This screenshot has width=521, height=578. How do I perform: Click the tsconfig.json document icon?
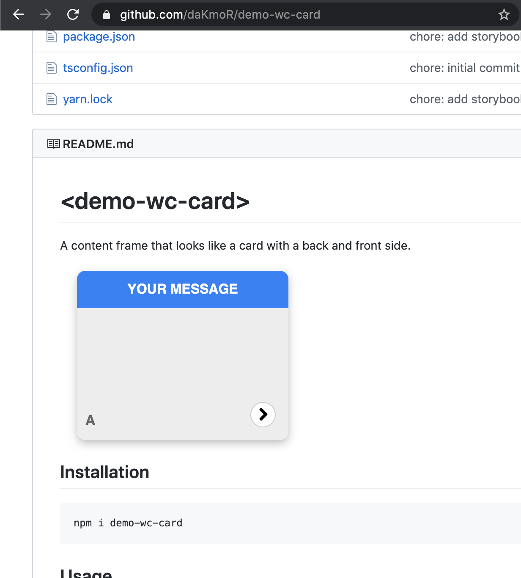[51, 68]
